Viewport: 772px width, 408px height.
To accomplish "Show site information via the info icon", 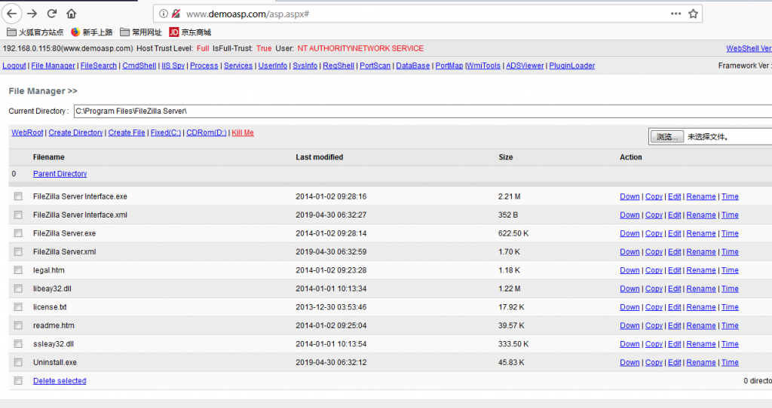I will pyautogui.click(x=164, y=14).
